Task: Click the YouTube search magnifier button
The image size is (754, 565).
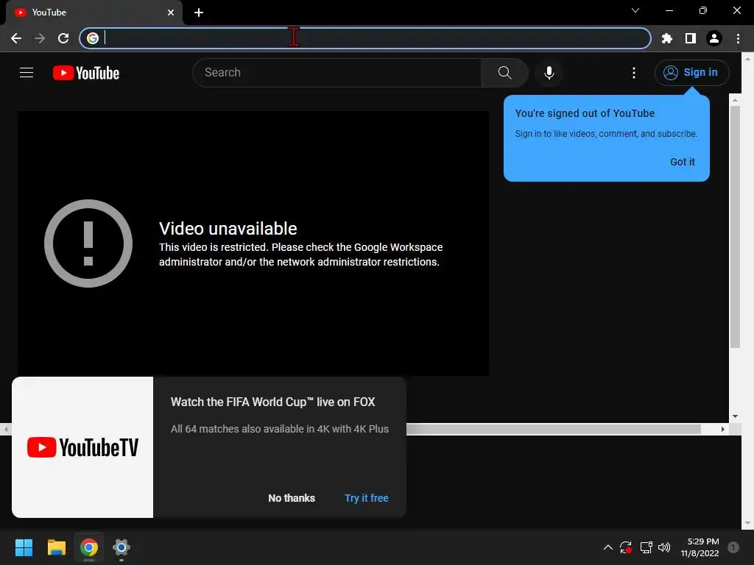Action: (x=505, y=73)
